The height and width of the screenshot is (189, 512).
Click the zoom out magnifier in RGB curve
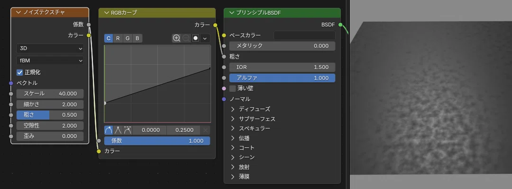[x=186, y=38]
